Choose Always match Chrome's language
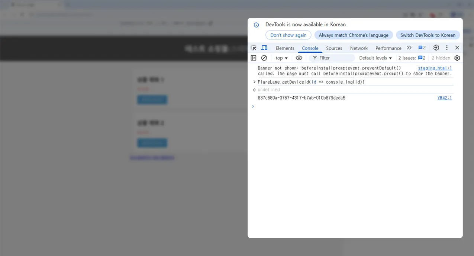Image resolution: width=474 pixels, height=256 pixels. pos(353,35)
